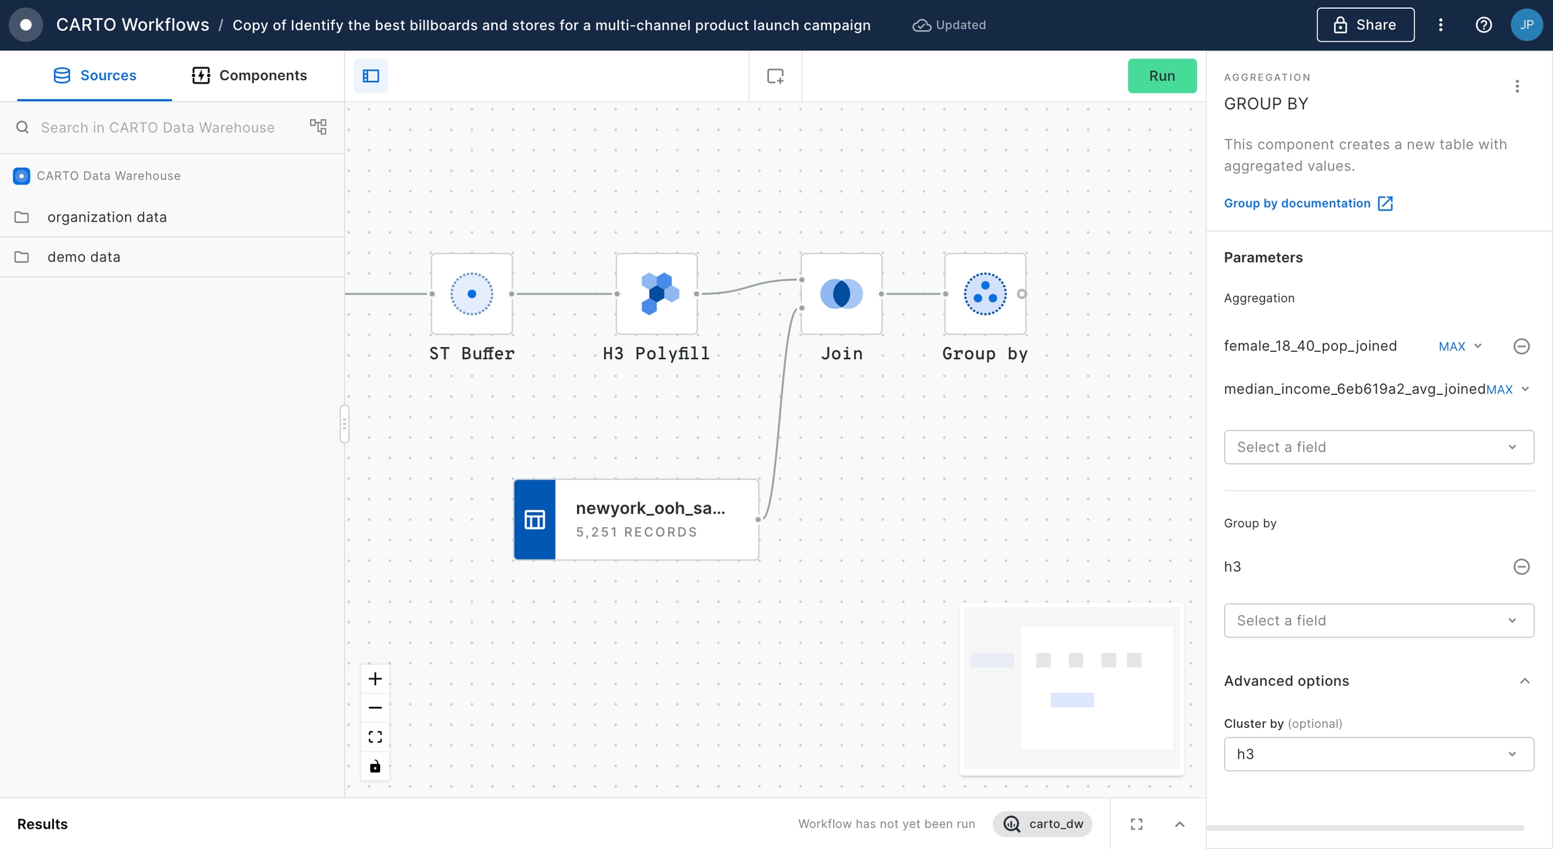Select the Join node
Viewport: 1553px width, 849px height.
coord(841,294)
